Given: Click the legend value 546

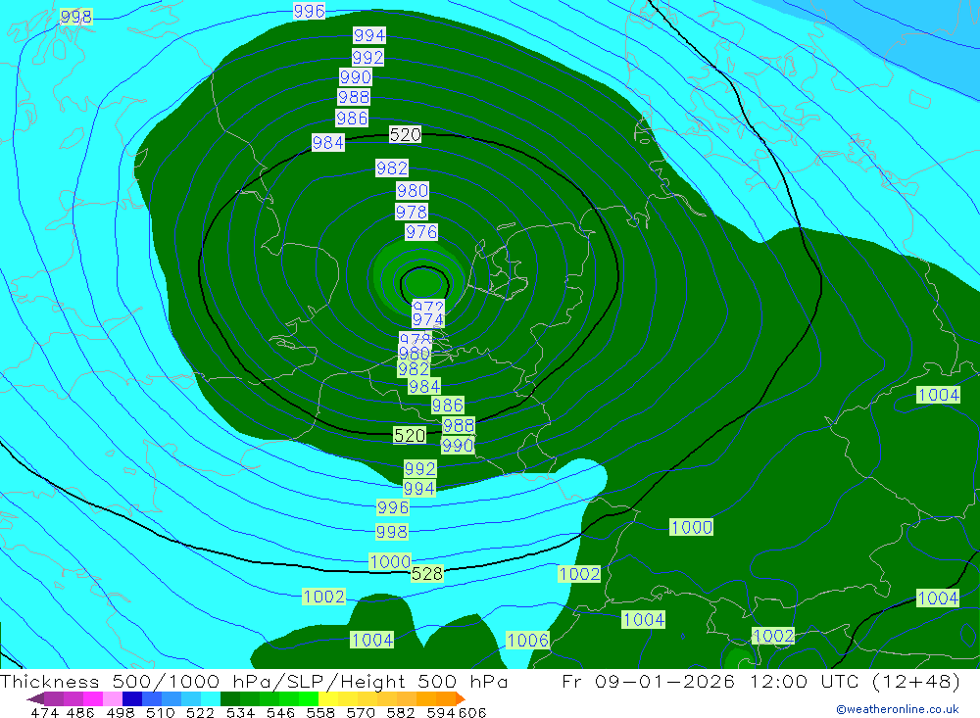Looking at the screenshot, I should click(280, 713).
